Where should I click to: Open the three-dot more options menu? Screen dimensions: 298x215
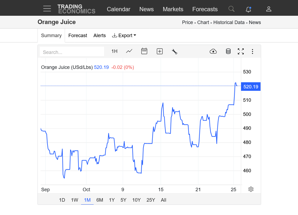click(x=252, y=51)
